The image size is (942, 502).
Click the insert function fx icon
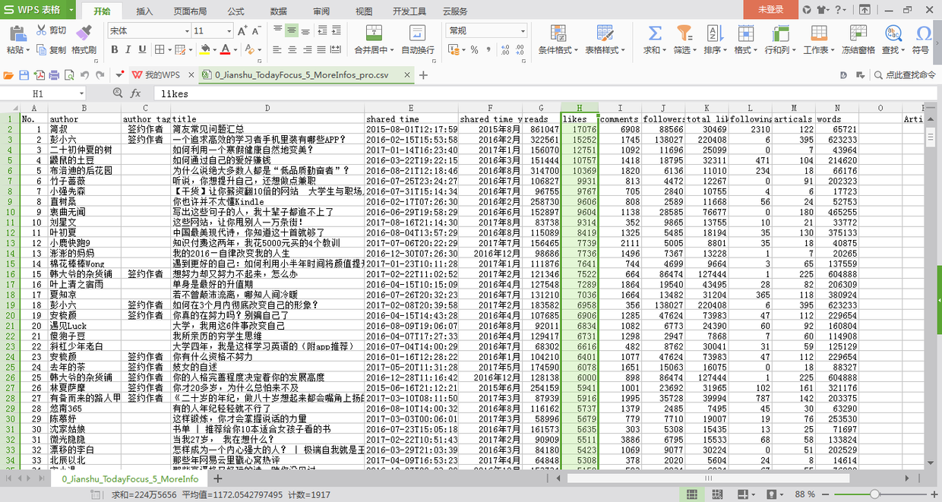(135, 93)
